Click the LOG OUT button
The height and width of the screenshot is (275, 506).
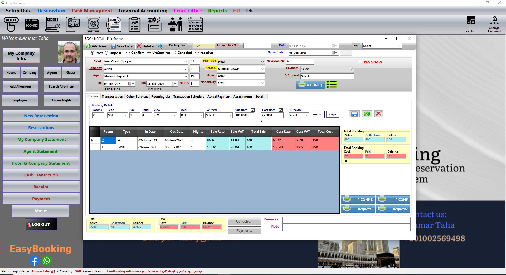41,224
